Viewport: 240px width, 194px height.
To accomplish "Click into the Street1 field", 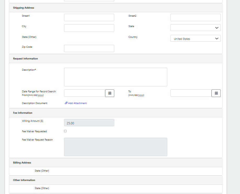I will [x=89, y=17].
